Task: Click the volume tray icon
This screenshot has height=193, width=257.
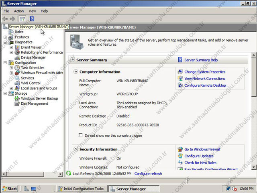Action: pos(234,189)
